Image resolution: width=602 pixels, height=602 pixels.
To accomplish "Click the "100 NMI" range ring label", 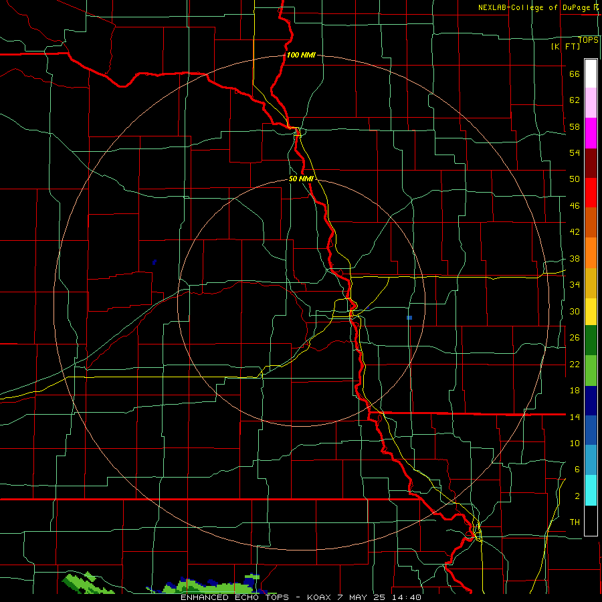I will pyautogui.click(x=301, y=55).
